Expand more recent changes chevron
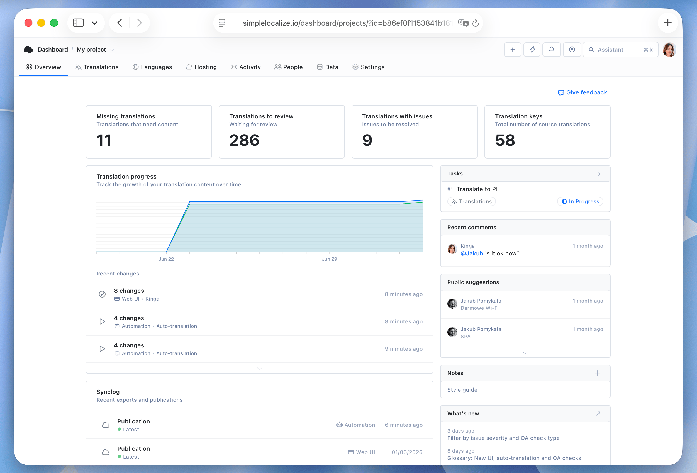This screenshot has width=697, height=473. tap(259, 369)
